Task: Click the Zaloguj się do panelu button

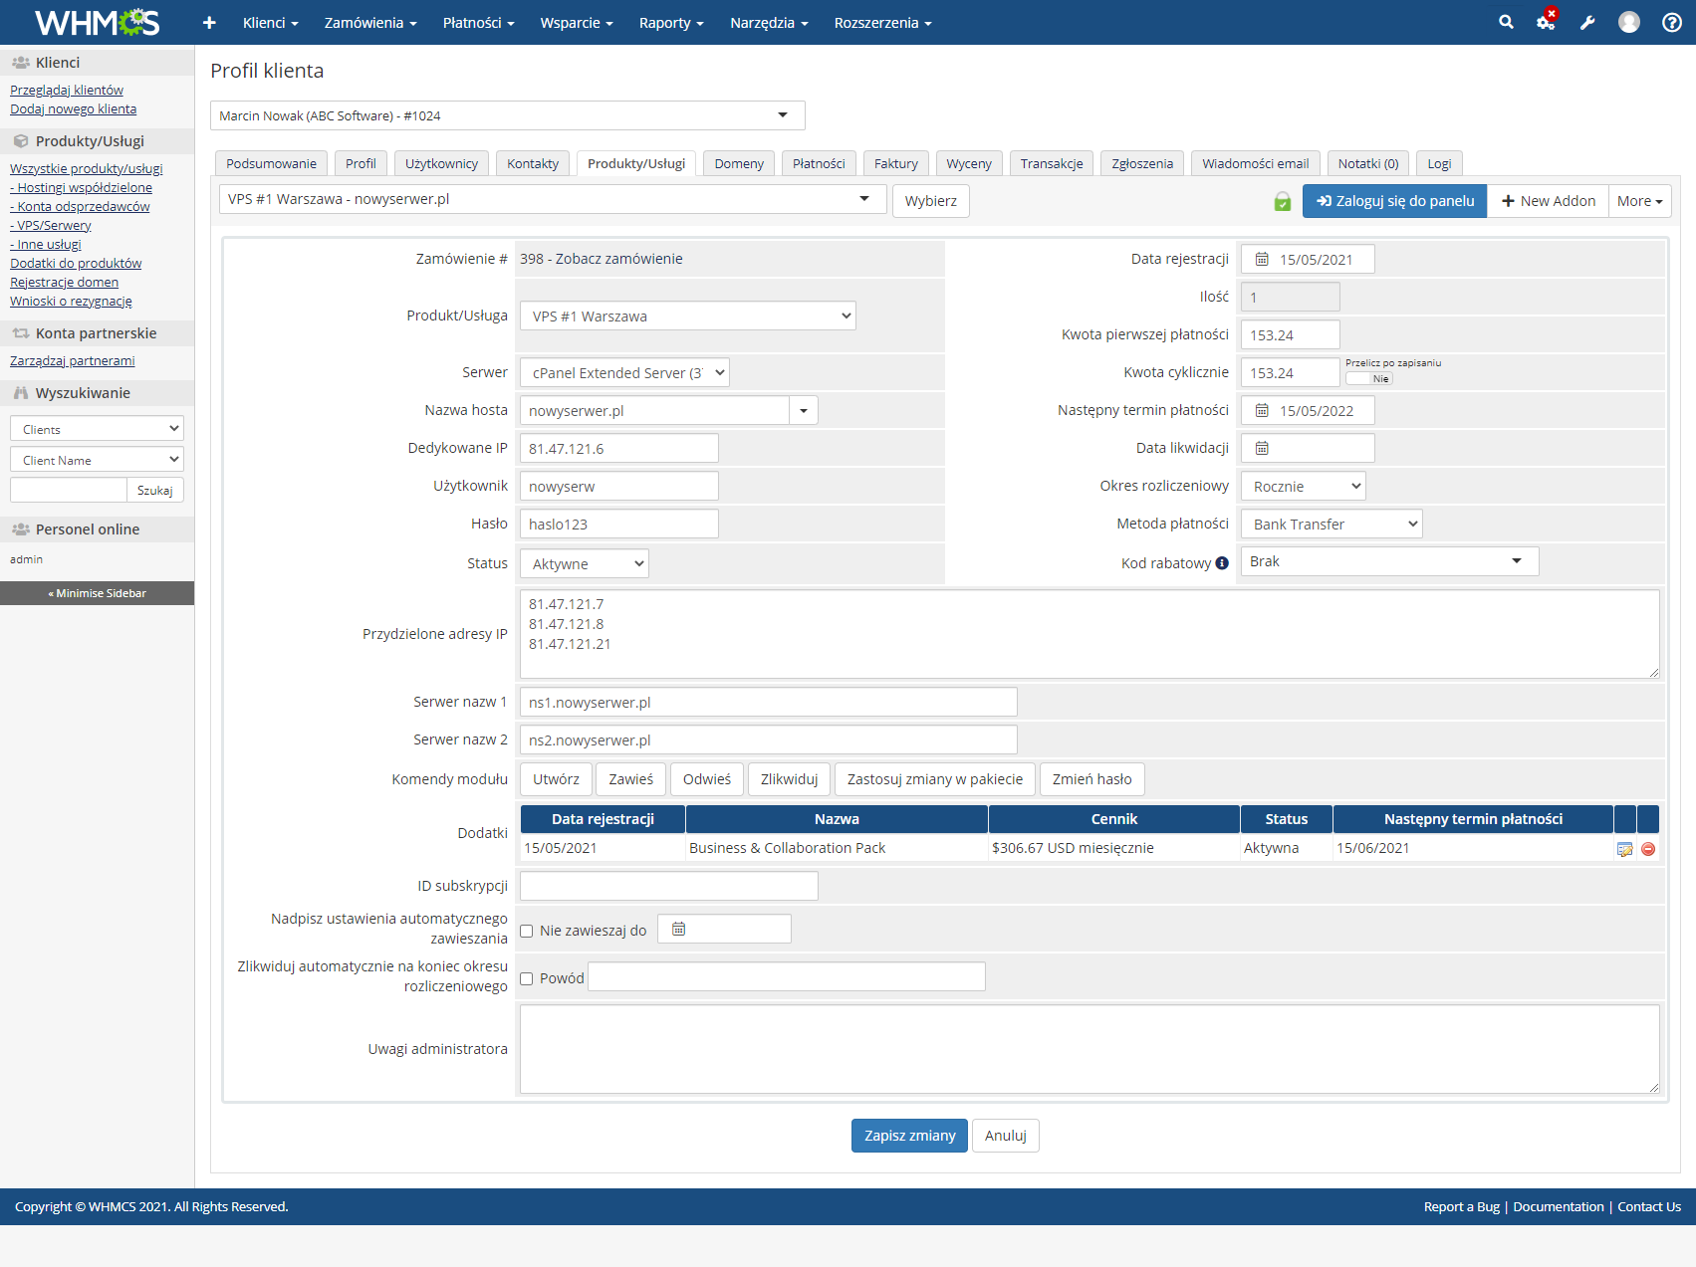Action: pyautogui.click(x=1394, y=201)
